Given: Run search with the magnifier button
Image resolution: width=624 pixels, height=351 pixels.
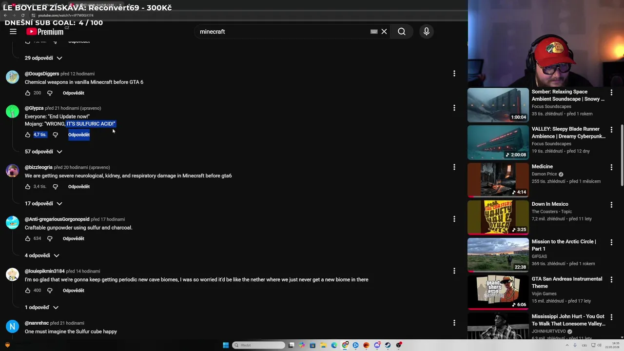Looking at the screenshot, I should [x=402, y=32].
